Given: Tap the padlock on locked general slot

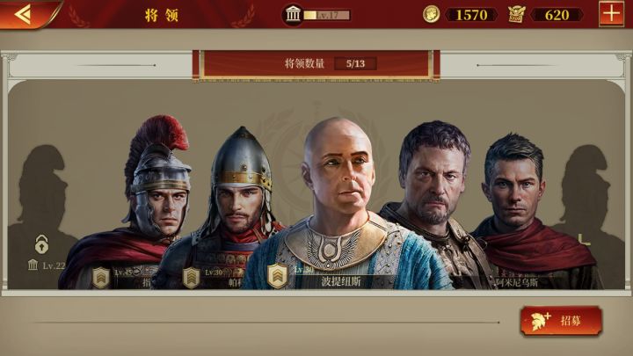Looking at the screenshot, I should coord(41,243).
